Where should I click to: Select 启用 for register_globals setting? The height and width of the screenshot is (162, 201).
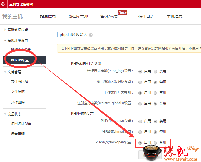pos(140,104)
